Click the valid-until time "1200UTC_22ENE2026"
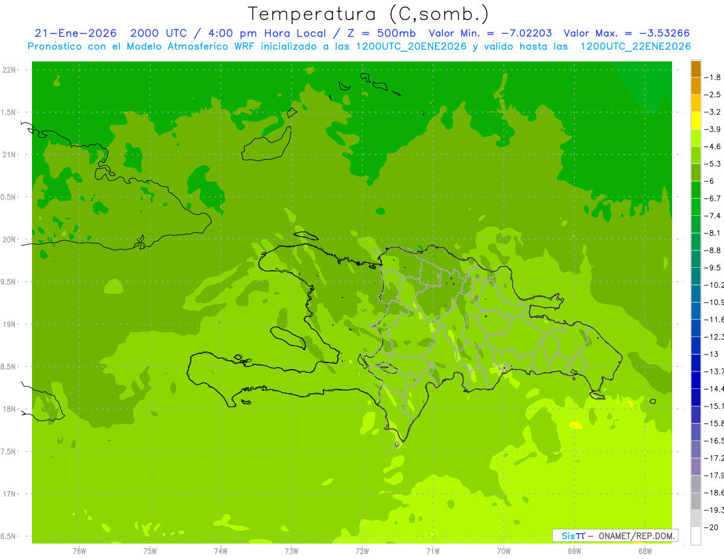The image size is (724, 559). click(635, 46)
